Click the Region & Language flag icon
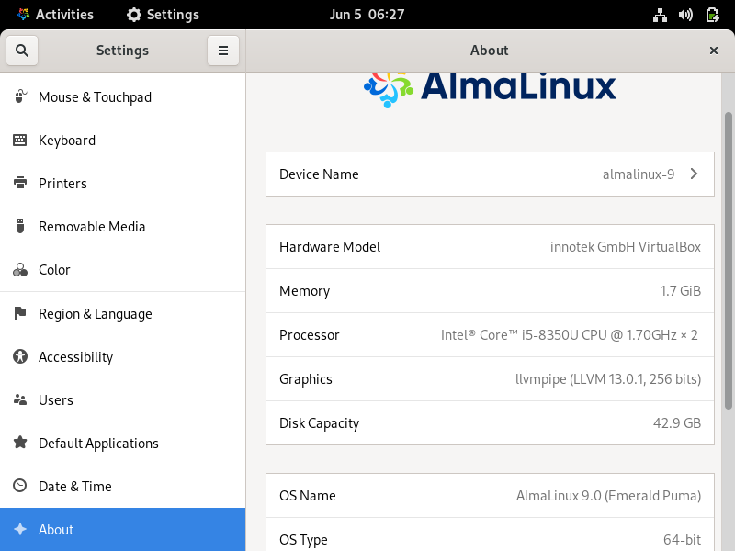The image size is (735, 551). tap(19, 312)
